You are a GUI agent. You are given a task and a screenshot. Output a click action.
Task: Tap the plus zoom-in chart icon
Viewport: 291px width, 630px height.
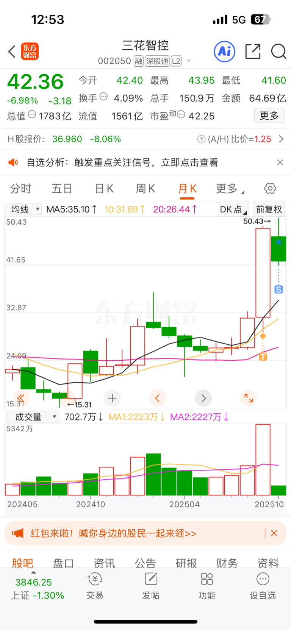pos(112,398)
